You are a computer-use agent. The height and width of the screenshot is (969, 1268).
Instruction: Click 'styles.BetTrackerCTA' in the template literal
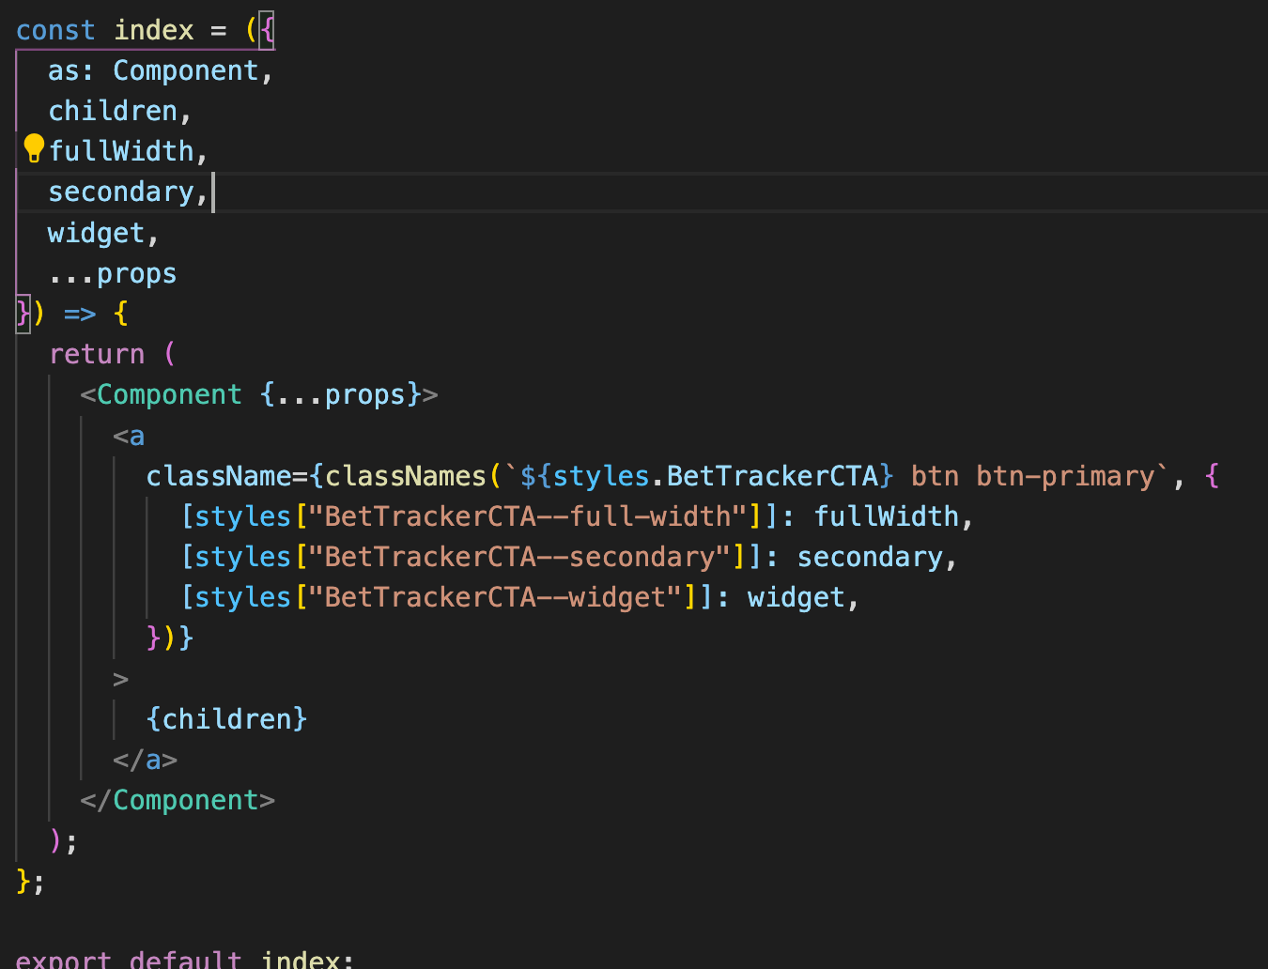tap(715, 476)
